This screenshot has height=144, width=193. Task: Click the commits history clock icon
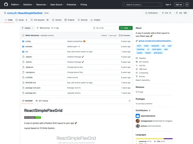coord(120,35)
